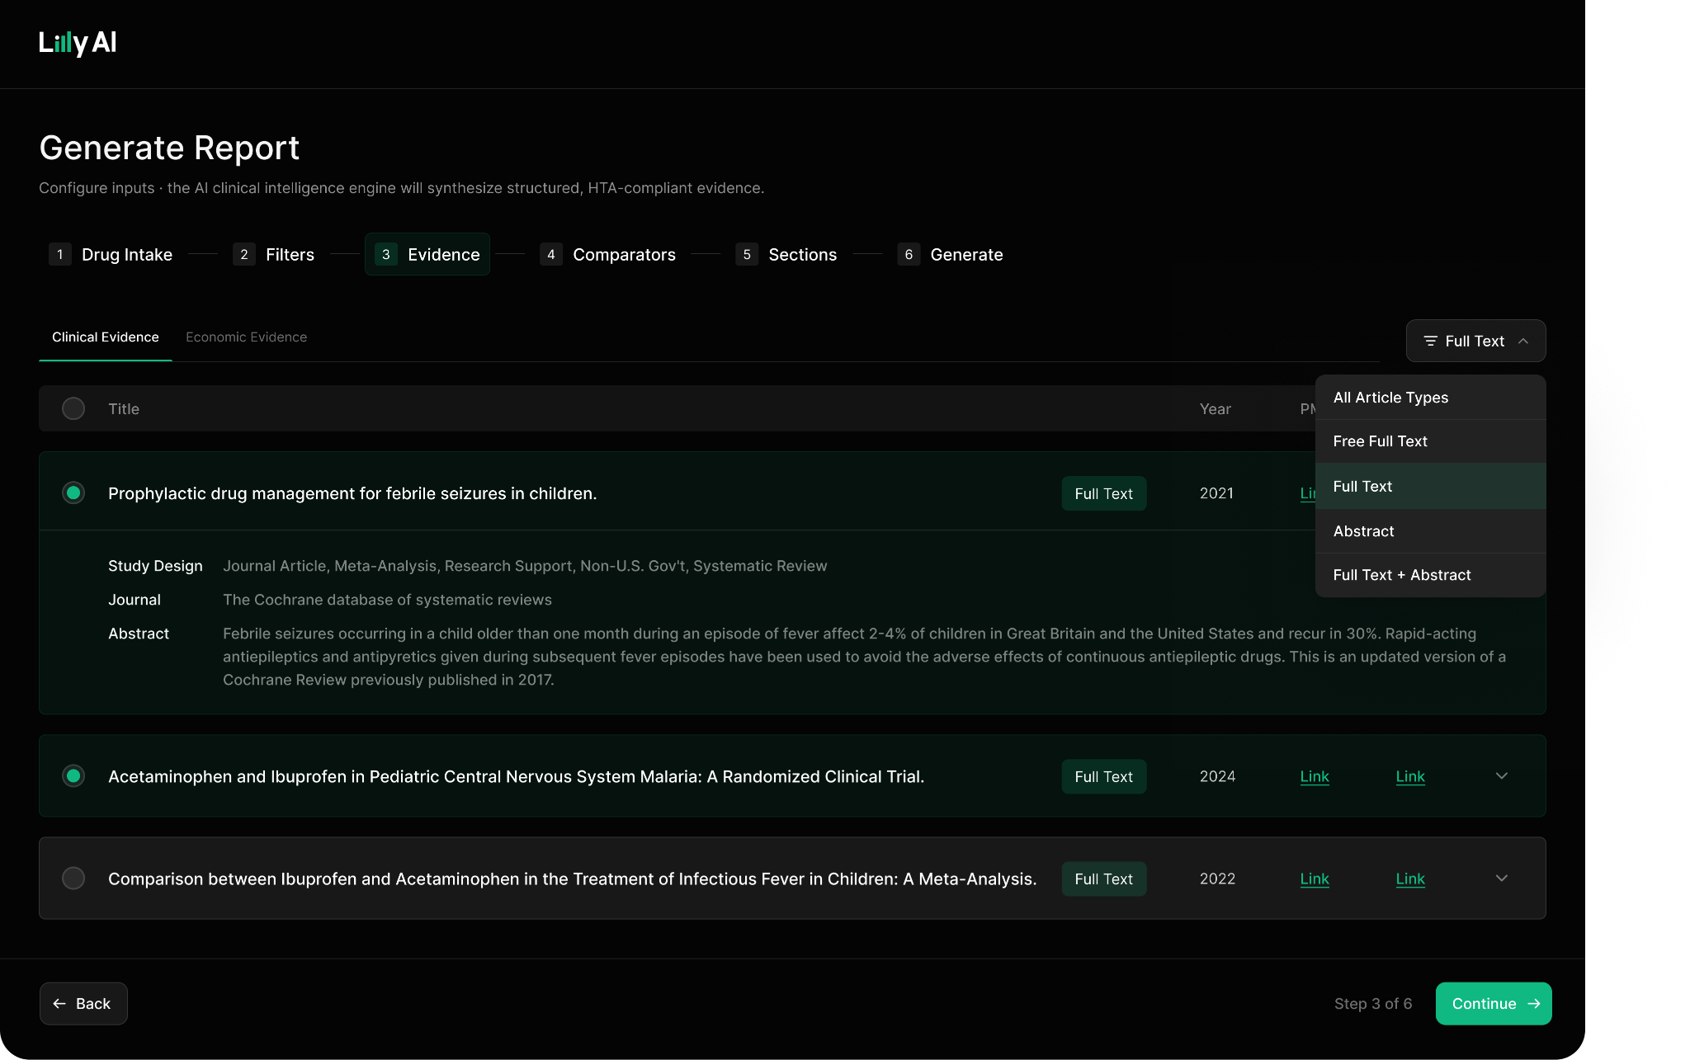The height and width of the screenshot is (1060, 1690).
Task: Expand the Acetaminophen Malaria trial row
Action: click(1502, 776)
